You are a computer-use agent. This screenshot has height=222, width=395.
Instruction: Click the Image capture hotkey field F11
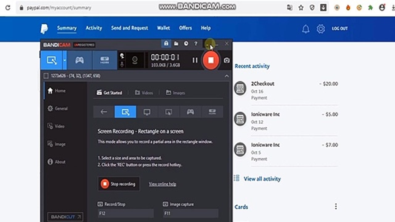[191, 213]
